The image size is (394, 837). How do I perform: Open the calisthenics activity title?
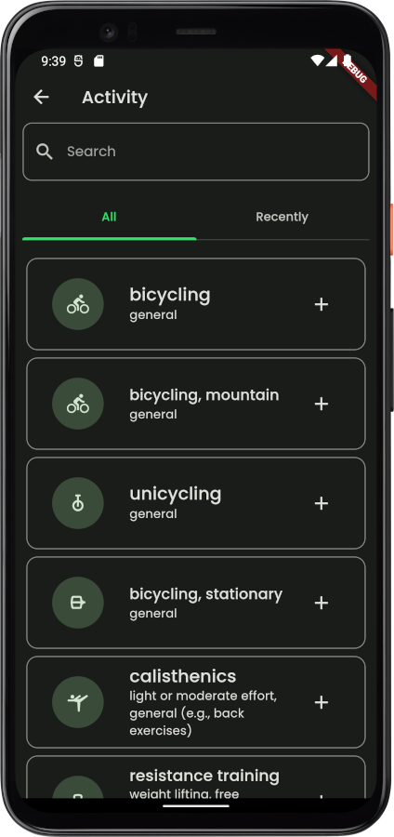pos(183,676)
